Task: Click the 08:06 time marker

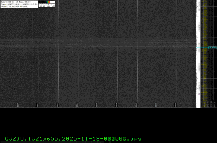Action: click(116, 104)
